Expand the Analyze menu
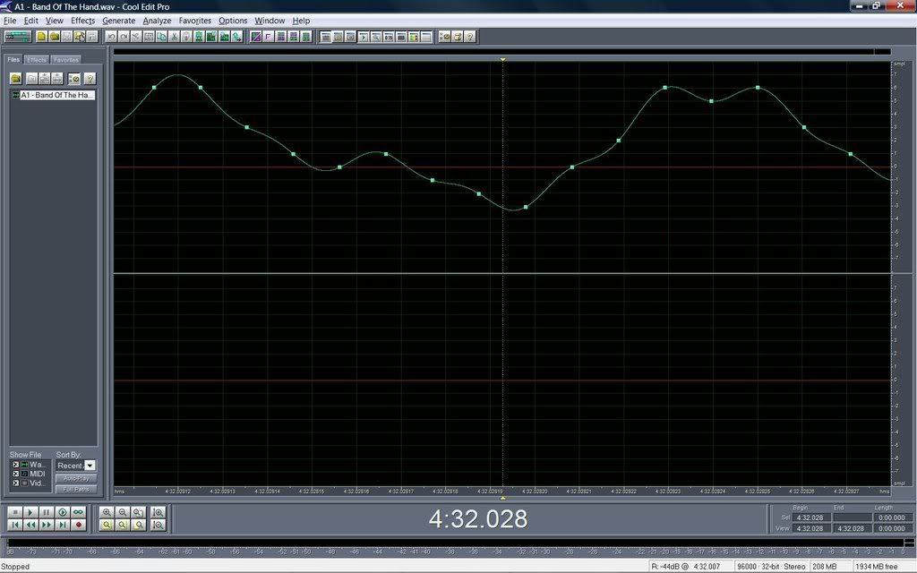 [x=157, y=21]
